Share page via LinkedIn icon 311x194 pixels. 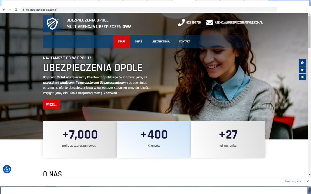[x=302, y=77]
